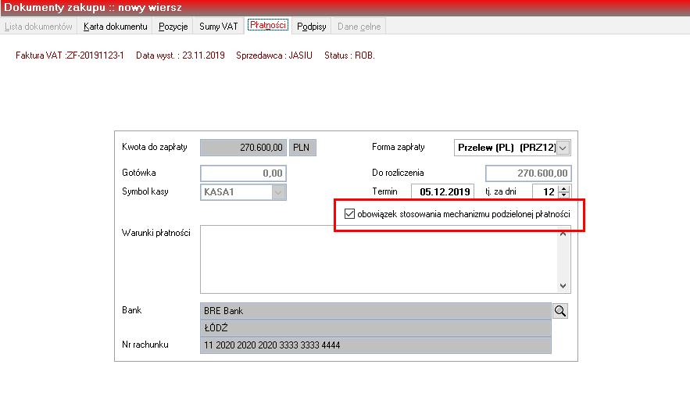Viewport: 690px width, 418px height.
Task: Click scroll up arrow in Warunki płatności
Action: (x=563, y=234)
